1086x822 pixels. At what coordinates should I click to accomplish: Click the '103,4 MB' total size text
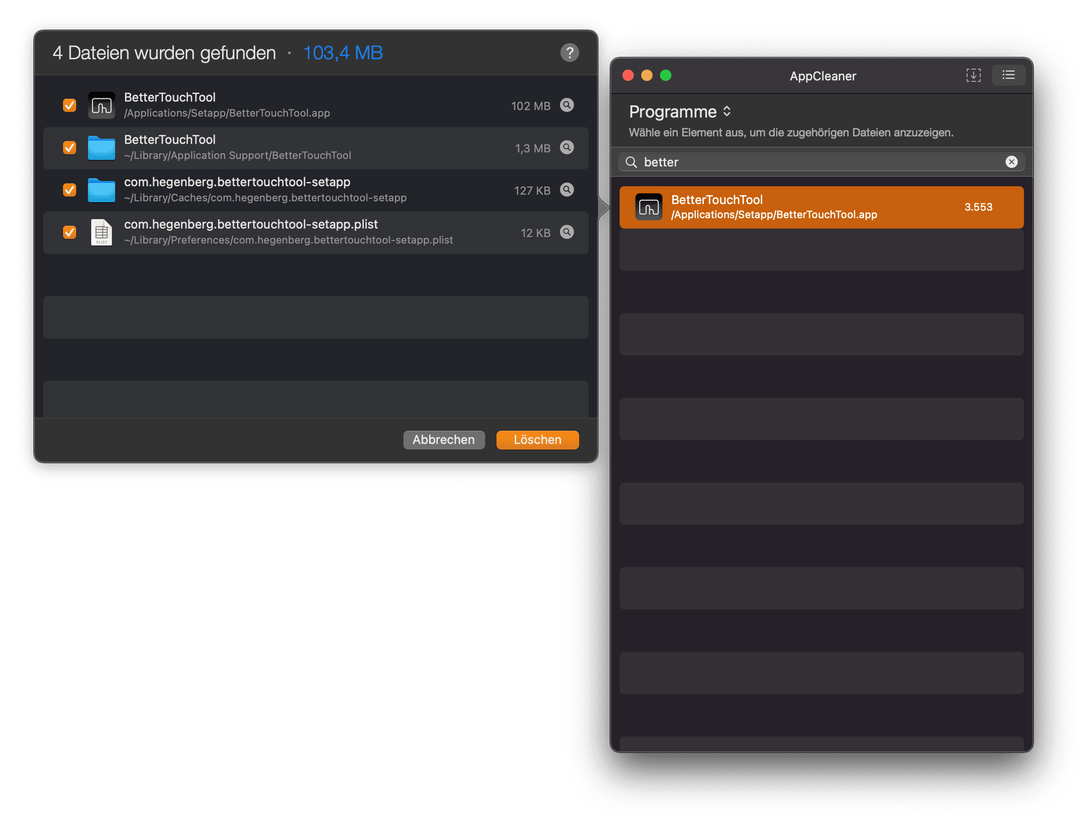[343, 53]
